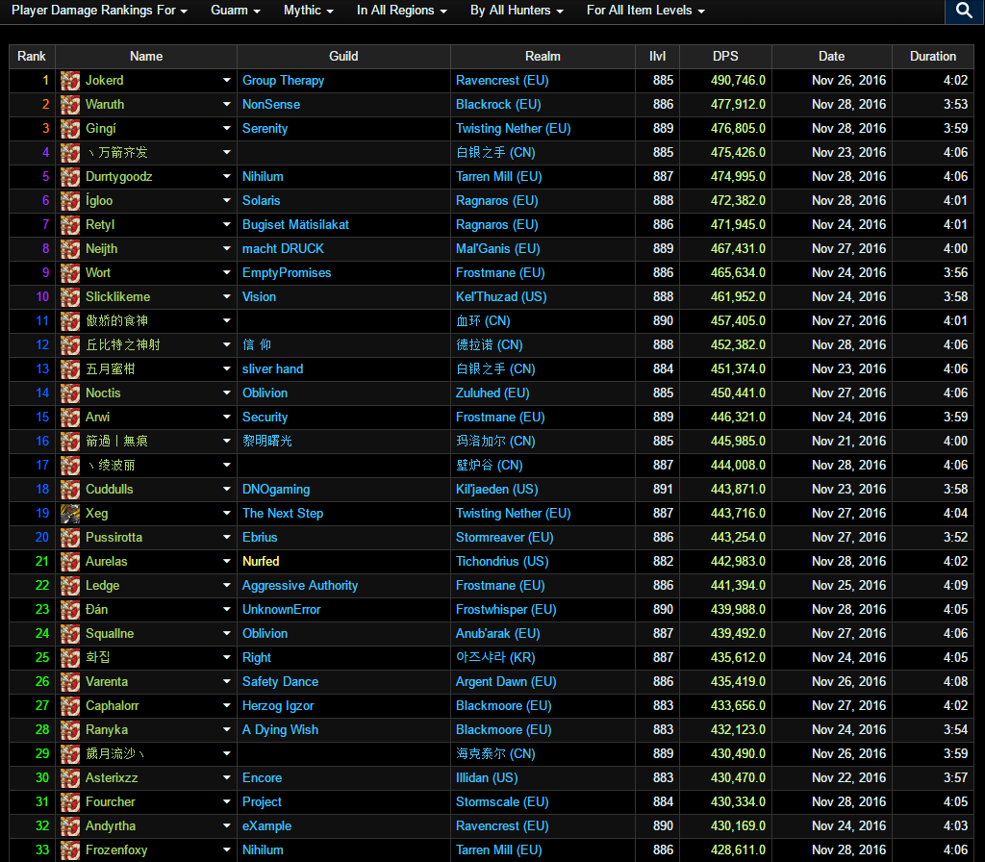Sort by the DPS column header

tap(725, 57)
